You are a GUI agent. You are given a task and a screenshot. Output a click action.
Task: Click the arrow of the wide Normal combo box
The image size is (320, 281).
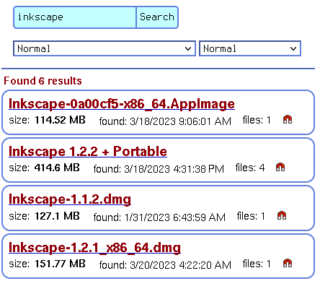click(x=188, y=48)
